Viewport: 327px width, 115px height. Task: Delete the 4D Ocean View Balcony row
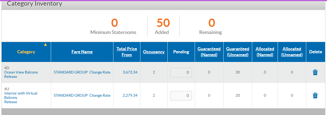pos(315,72)
